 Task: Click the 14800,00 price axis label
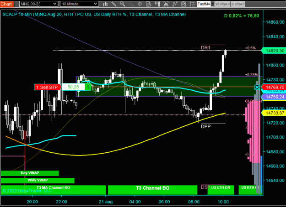[275, 65]
